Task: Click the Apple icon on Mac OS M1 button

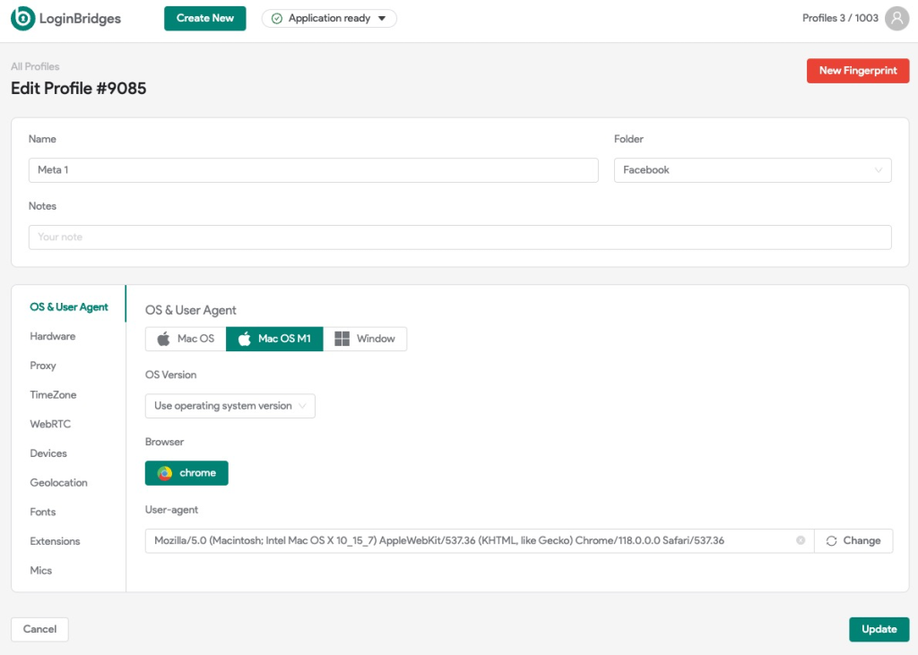Action: pos(244,339)
